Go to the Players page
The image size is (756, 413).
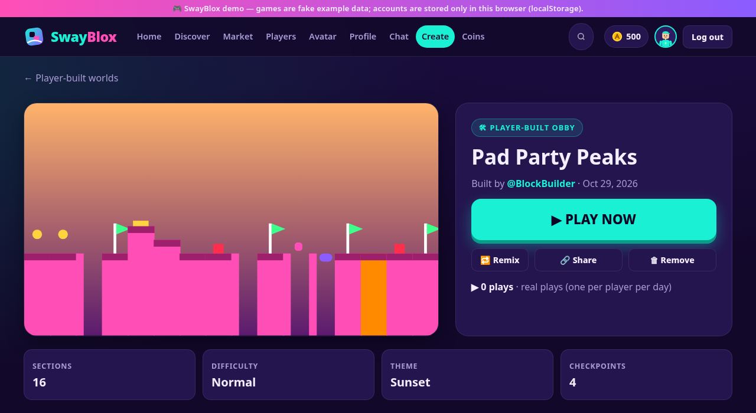pos(281,37)
